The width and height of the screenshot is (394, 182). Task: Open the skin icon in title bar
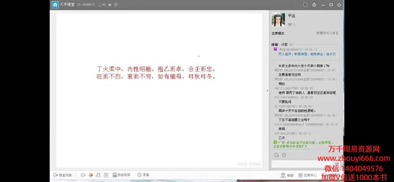pos(314,5)
